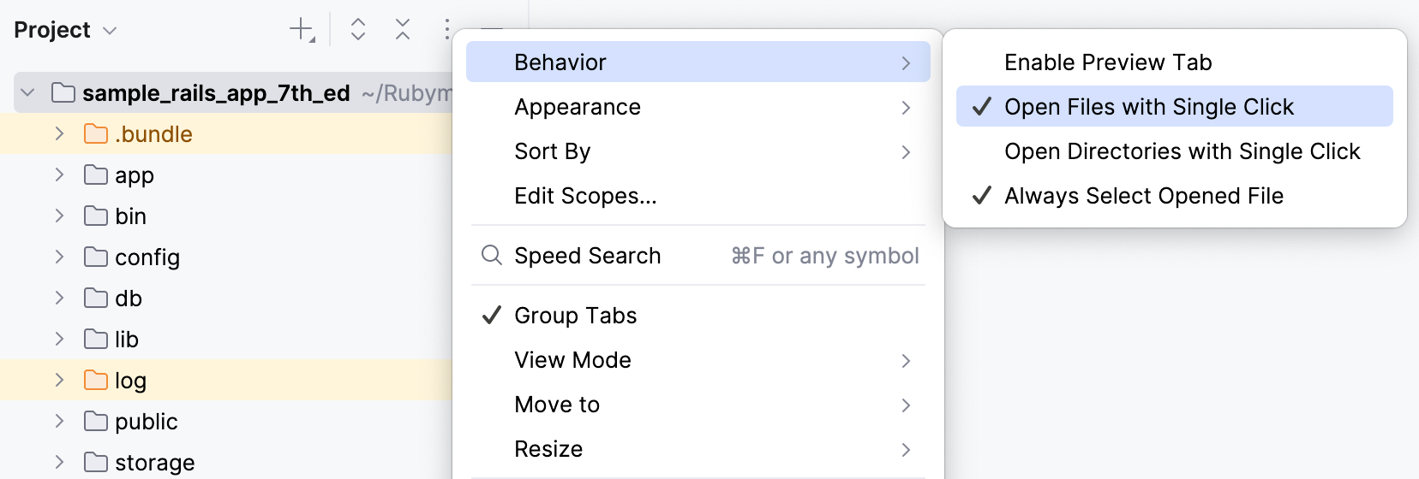Screen dimensions: 1419x479
Task: Expand the app folder tree node
Action: (x=59, y=175)
